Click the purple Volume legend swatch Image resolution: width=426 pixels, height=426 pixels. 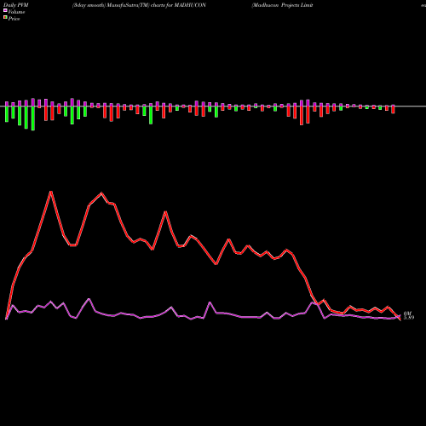pyautogui.click(x=5, y=10)
